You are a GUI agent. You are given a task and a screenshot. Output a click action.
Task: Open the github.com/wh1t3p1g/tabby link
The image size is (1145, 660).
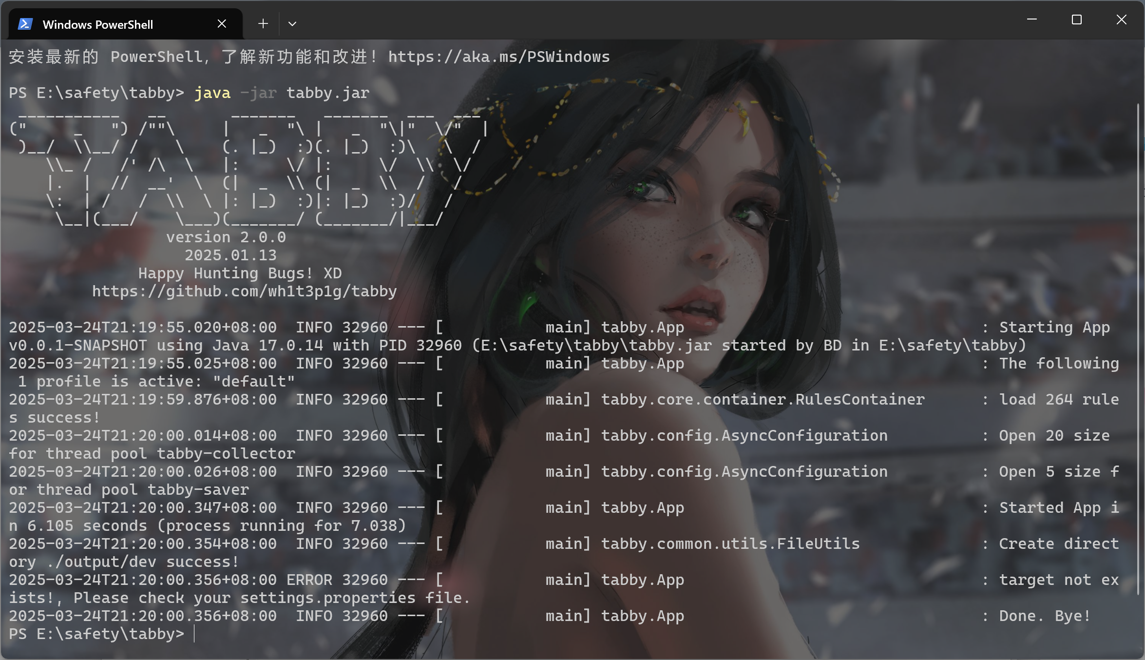click(x=244, y=291)
